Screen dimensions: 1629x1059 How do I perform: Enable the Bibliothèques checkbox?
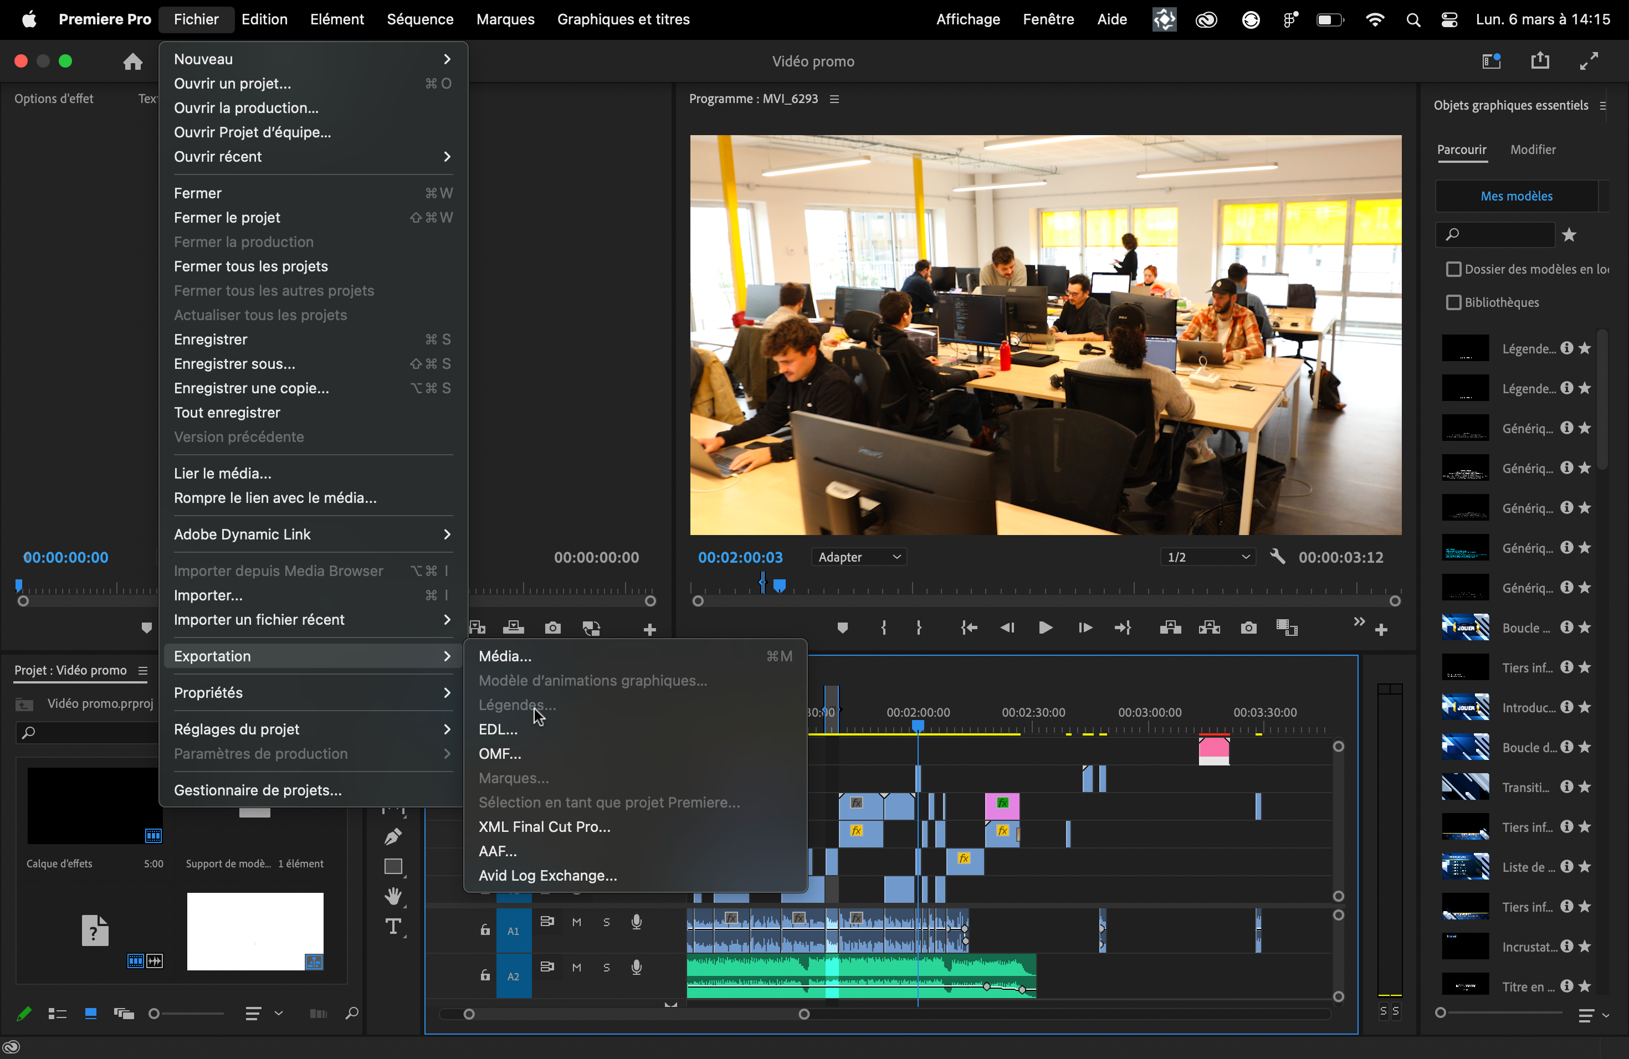[x=1453, y=302]
